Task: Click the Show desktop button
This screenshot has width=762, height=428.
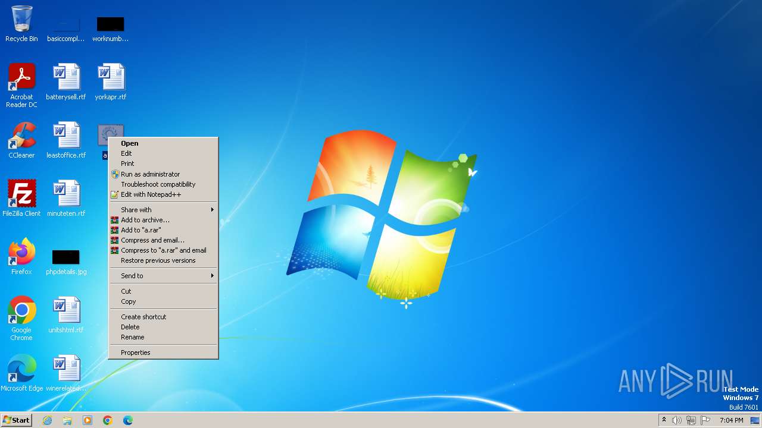Action: [755, 420]
